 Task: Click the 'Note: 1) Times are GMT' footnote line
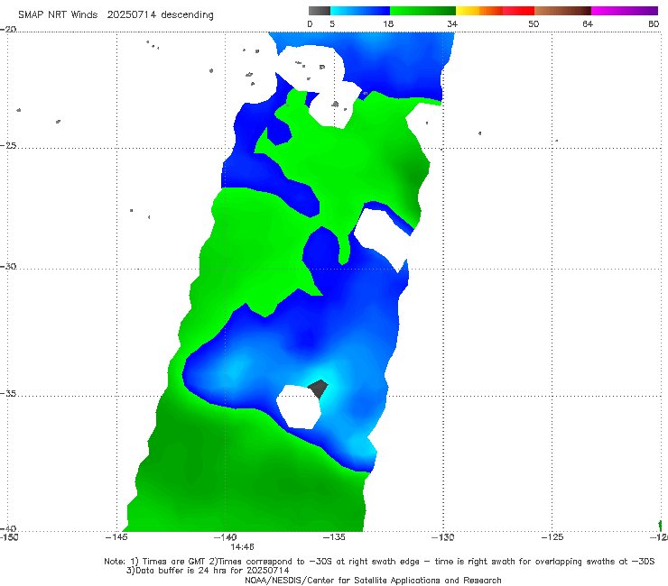point(379,562)
